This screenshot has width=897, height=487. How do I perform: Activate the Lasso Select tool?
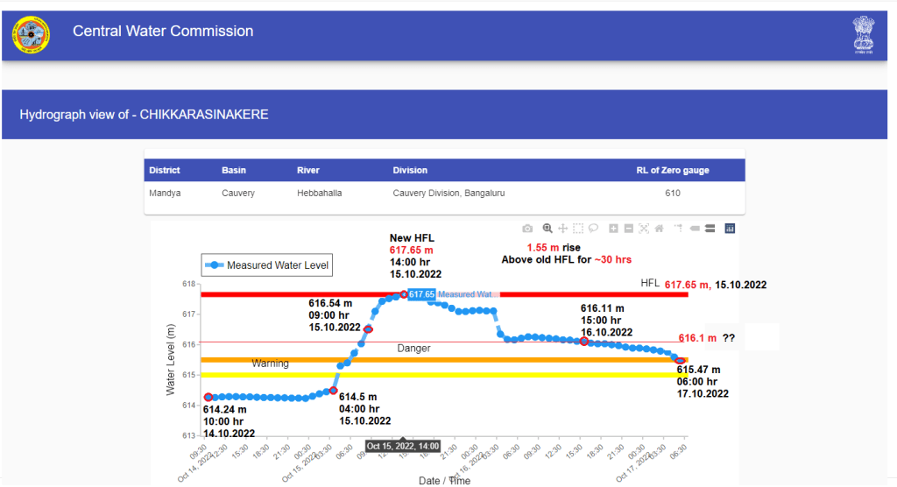(x=593, y=229)
